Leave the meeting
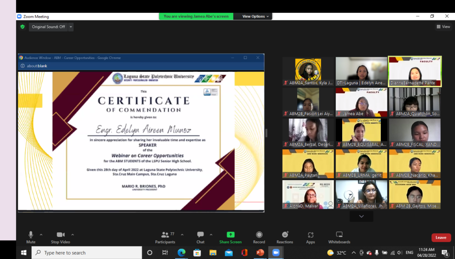 click(440, 237)
